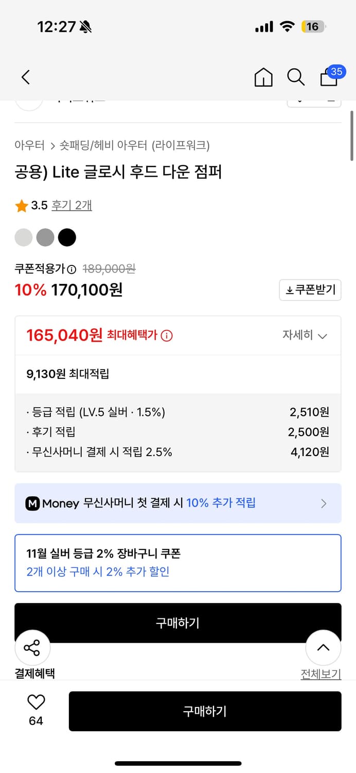The image size is (356, 773).
Task: Tap the scroll-to-top chevron button
Action: click(323, 647)
